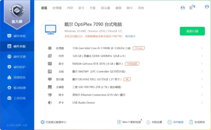Switch to the 硬盘 tab
The width and height of the screenshot is (211, 130).
tap(118, 8)
